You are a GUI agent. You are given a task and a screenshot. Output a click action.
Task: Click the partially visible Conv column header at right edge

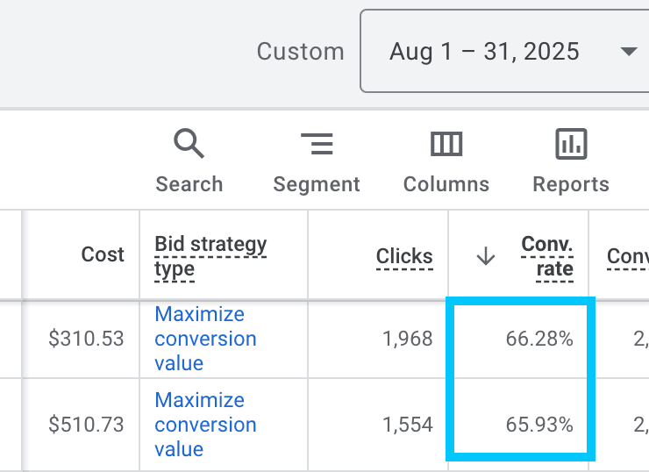point(627,256)
